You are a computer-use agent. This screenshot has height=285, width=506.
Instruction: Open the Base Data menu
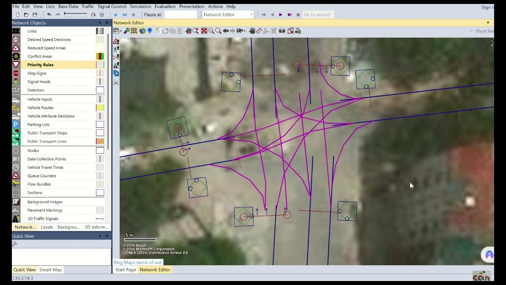coord(68,6)
